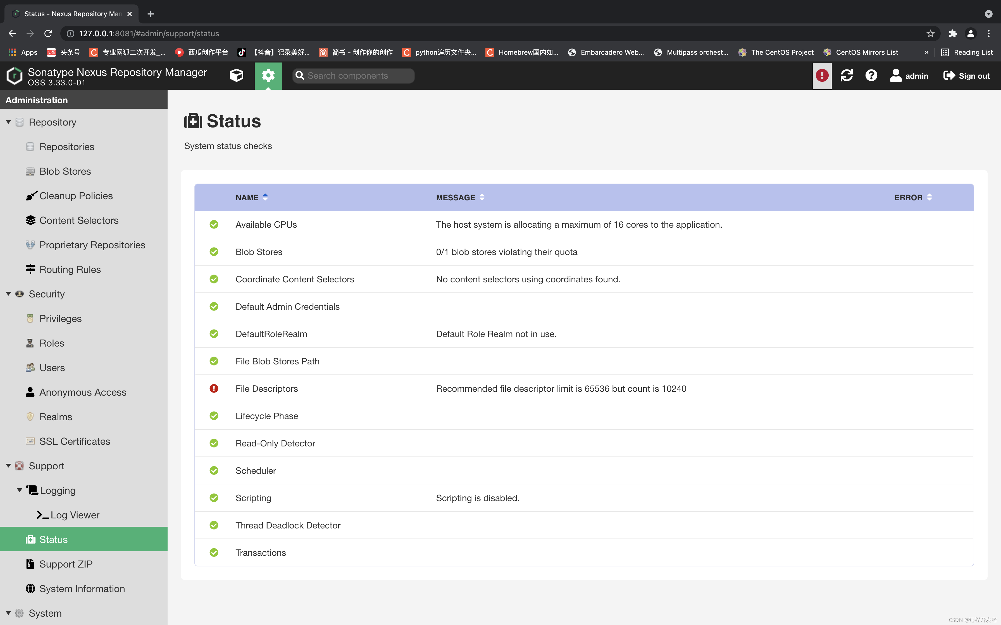Select the Thread Deadlock Detector row

[x=584, y=525]
